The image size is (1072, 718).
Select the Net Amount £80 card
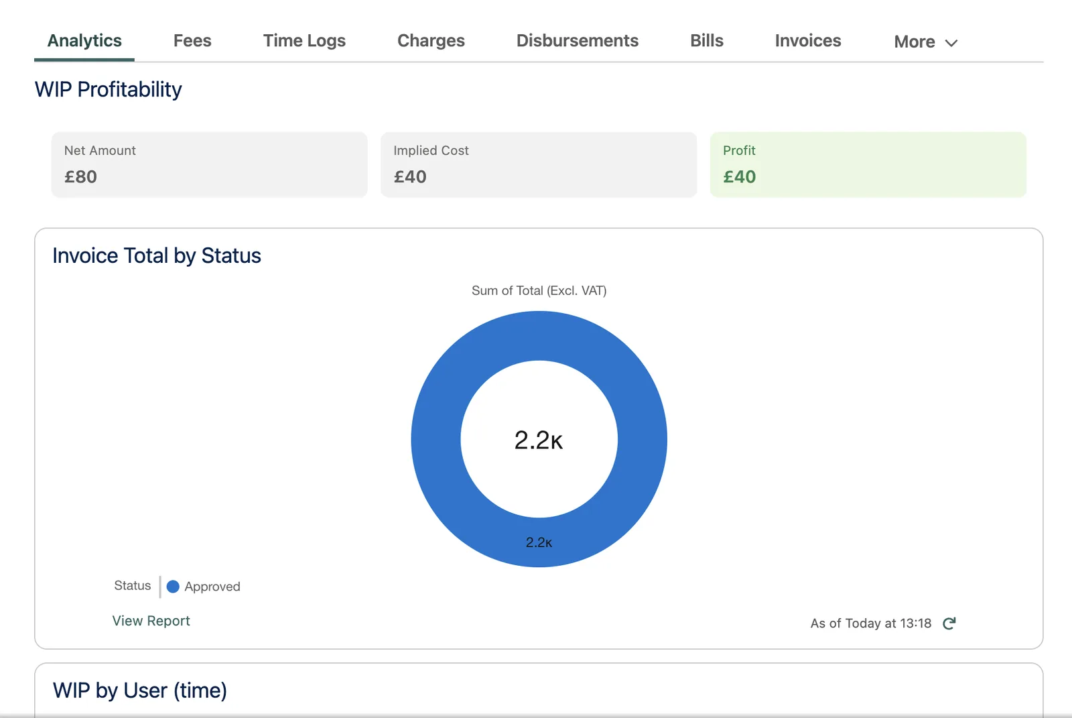[210, 164]
